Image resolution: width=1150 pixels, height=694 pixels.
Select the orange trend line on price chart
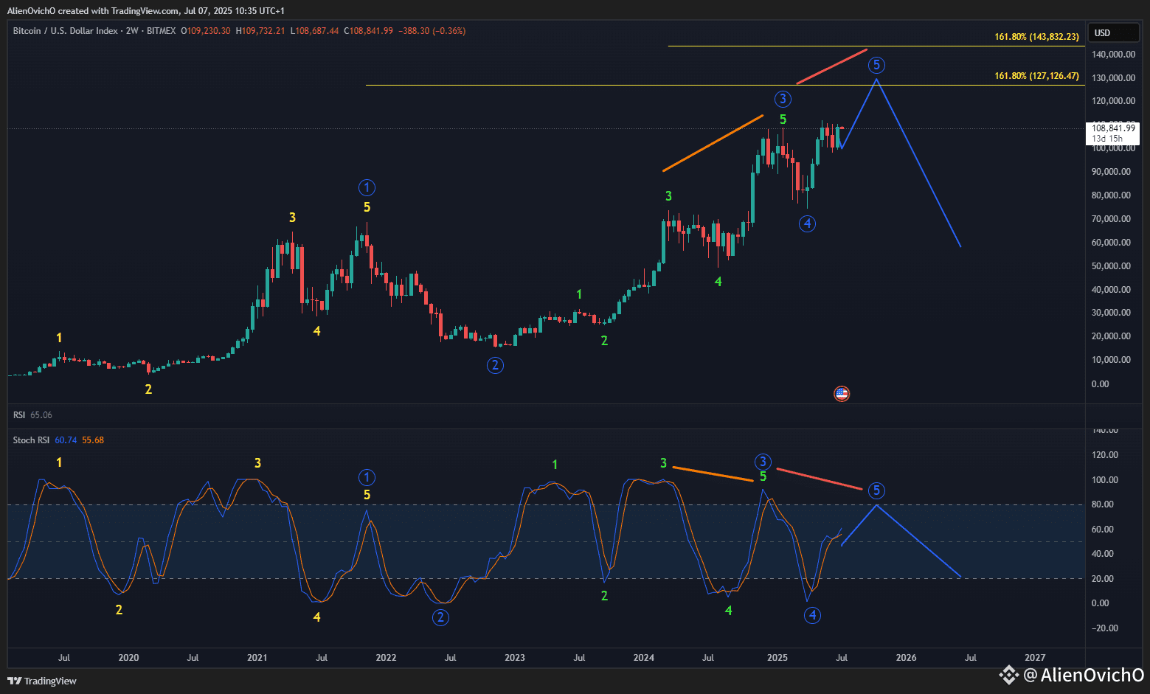point(713,143)
